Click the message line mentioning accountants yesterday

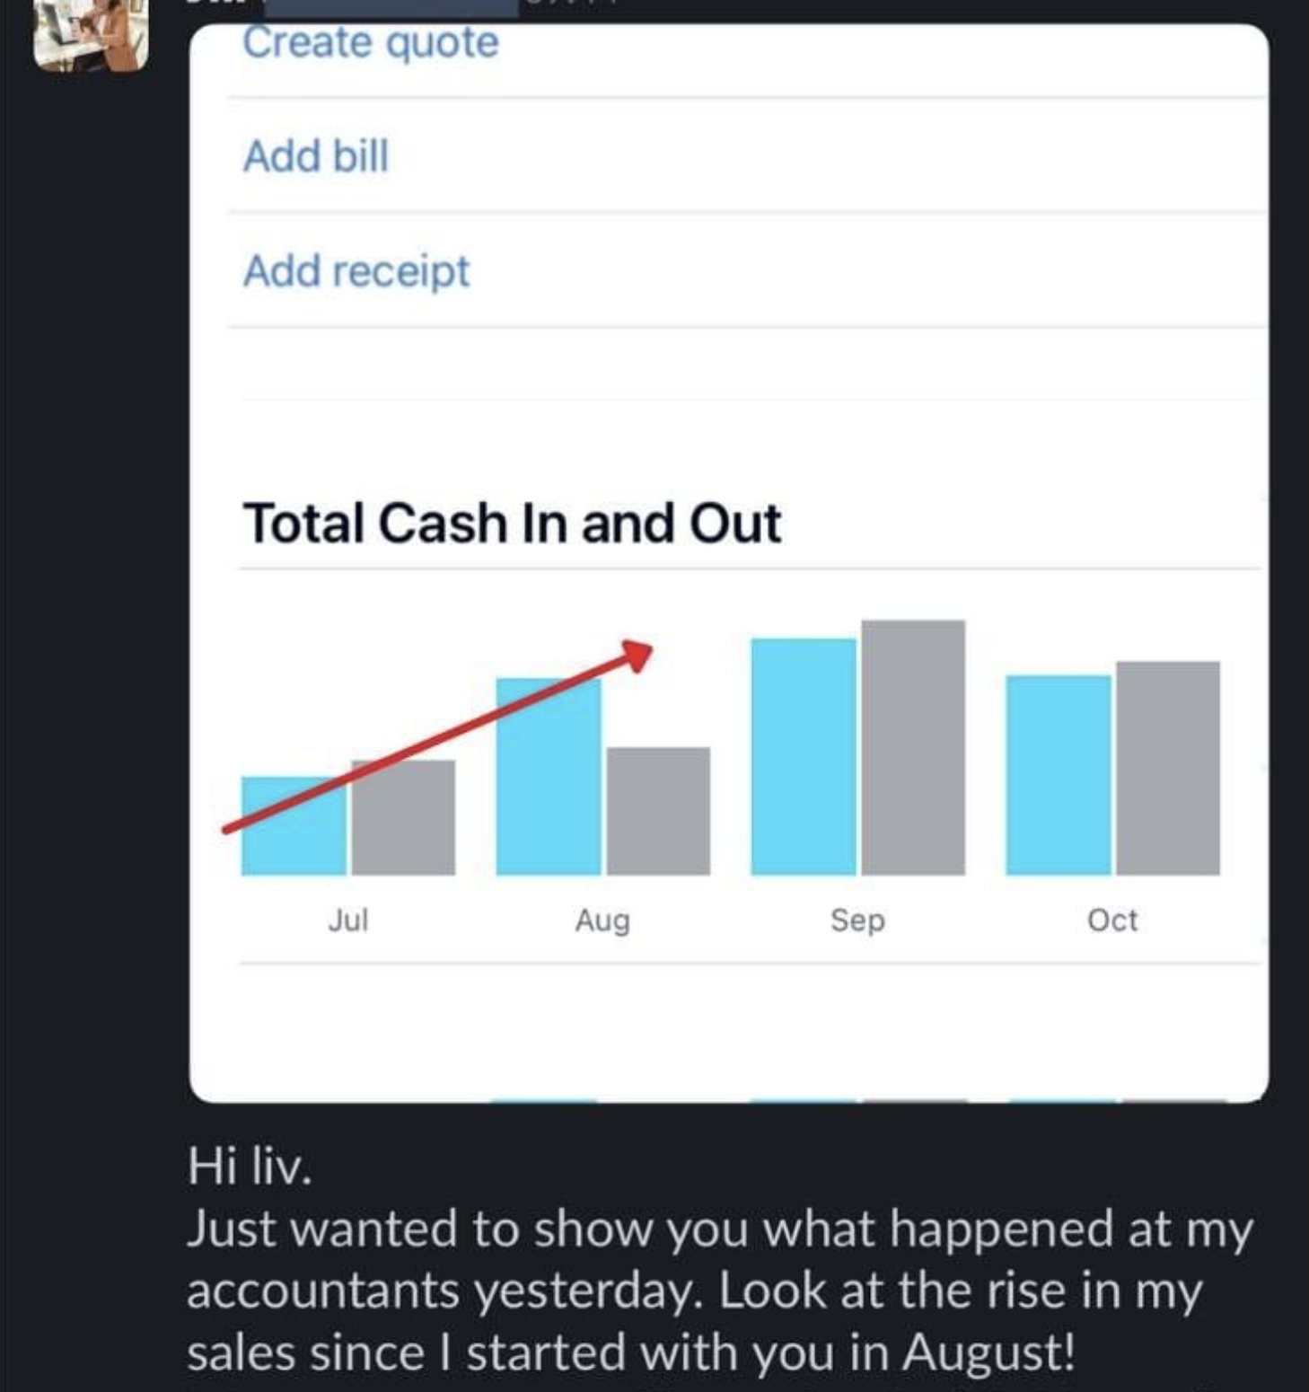point(693,1291)
